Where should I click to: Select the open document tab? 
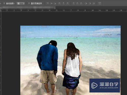28,8
